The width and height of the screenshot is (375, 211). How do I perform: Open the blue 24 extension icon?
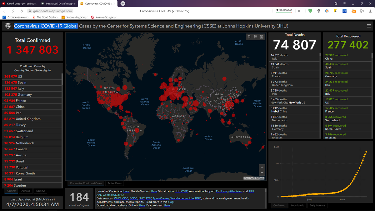(344, 11)
